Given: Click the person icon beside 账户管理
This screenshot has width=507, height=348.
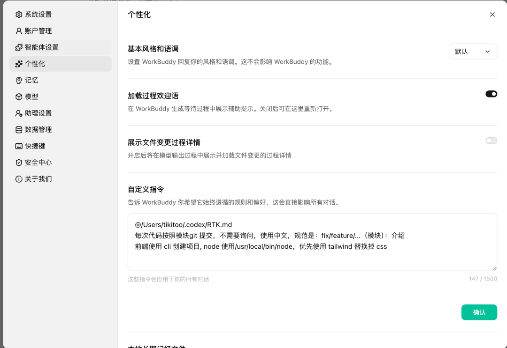Looking at the screenshot, I should tap(19, 31).
